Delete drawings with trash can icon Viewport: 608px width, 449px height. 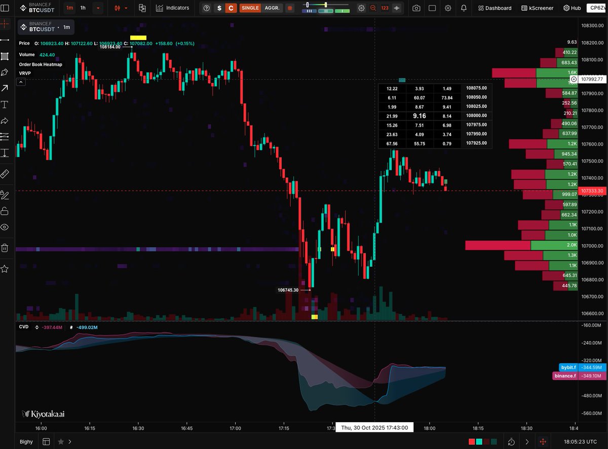click(x=5, y=248)
